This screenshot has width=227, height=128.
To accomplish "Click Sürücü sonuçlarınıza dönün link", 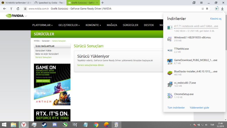I will point(91,65).
